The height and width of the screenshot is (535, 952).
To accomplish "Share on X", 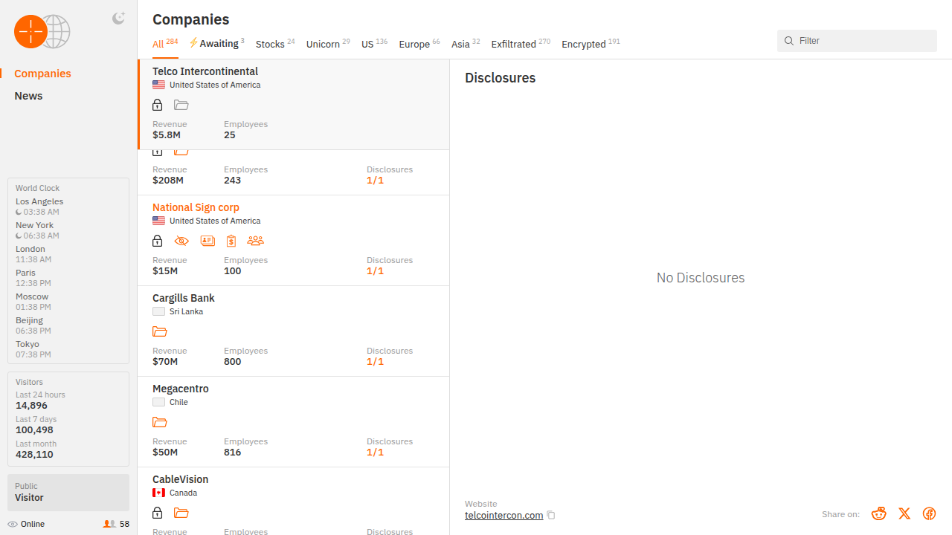I will (904, 513).
